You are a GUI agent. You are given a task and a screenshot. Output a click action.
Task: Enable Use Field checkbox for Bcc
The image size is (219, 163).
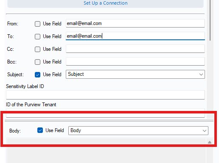pyautogui.click(x=37, y=62)
